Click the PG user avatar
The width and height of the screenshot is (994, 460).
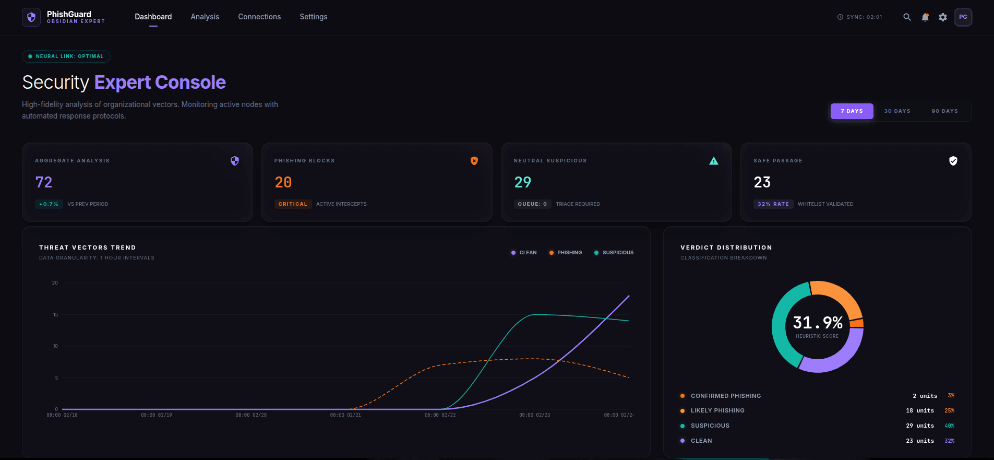[x=963, y=17]
